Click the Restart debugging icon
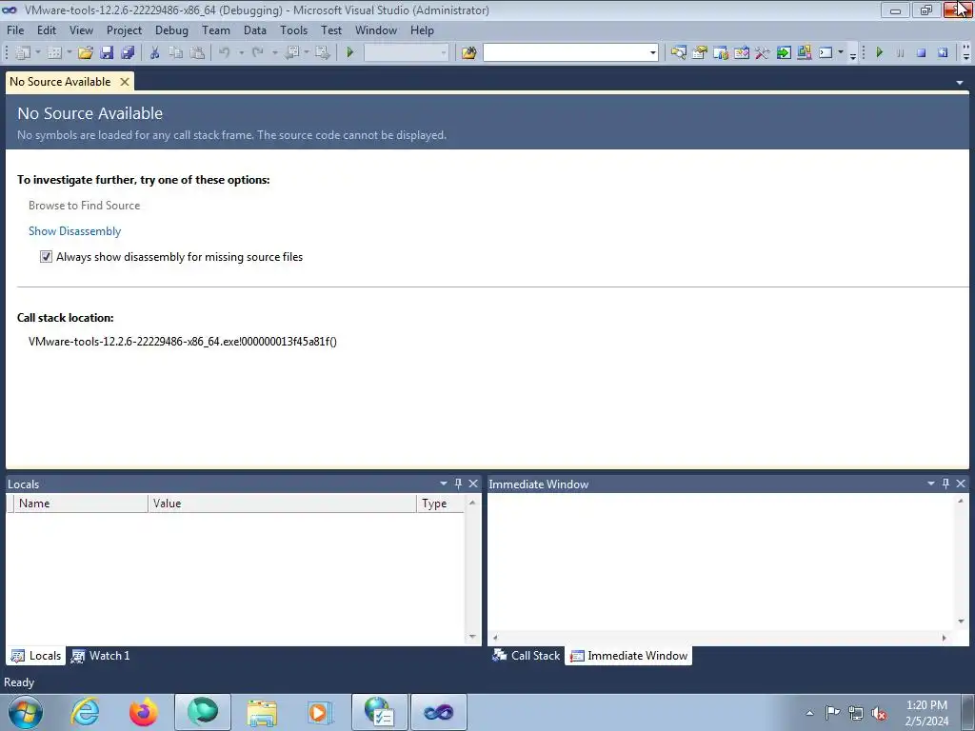 pyautogui.click(x=943, y=53)
